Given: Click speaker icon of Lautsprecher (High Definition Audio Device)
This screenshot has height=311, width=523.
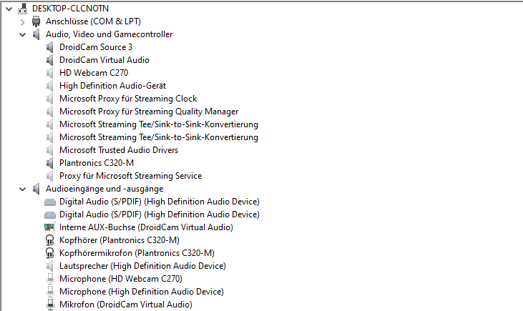Looking at the screenshot, I should pos(49,266).
